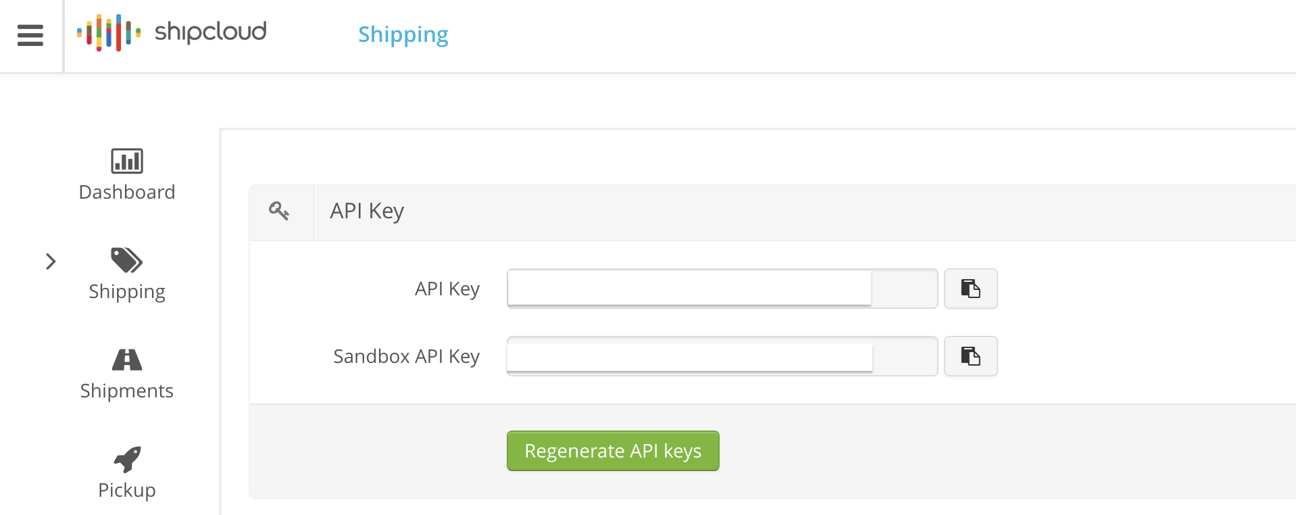Screen dimensions: 1296x515
Task: Expand the Shipping sidebar chevron
Action: point(51,262)
